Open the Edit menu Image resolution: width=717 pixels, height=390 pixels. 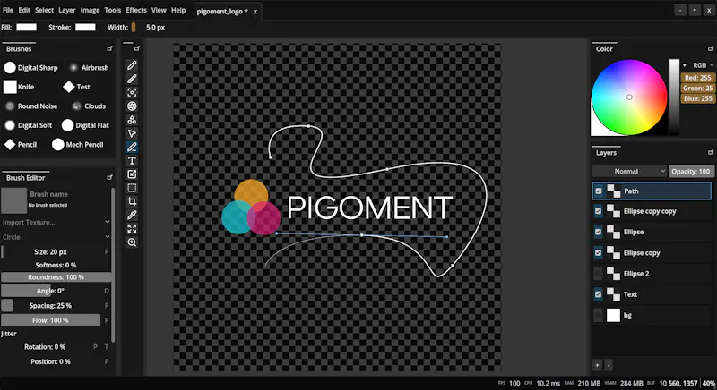(x=24, y=10)
